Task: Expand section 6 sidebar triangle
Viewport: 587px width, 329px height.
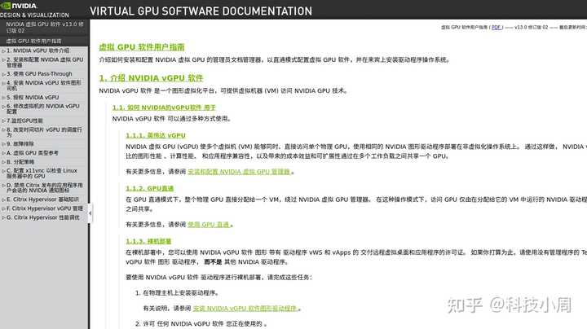Action: point(3,107)
